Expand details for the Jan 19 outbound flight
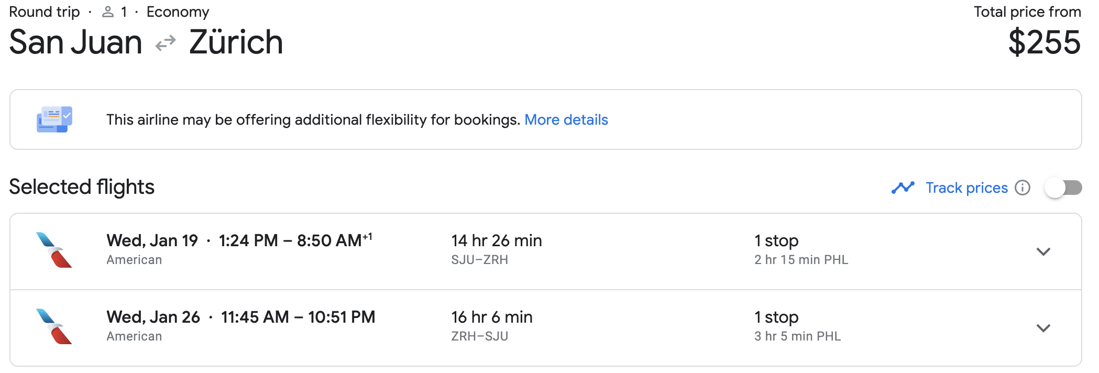This screenshot has width=1099, height=373. [x=1042, y=251]
